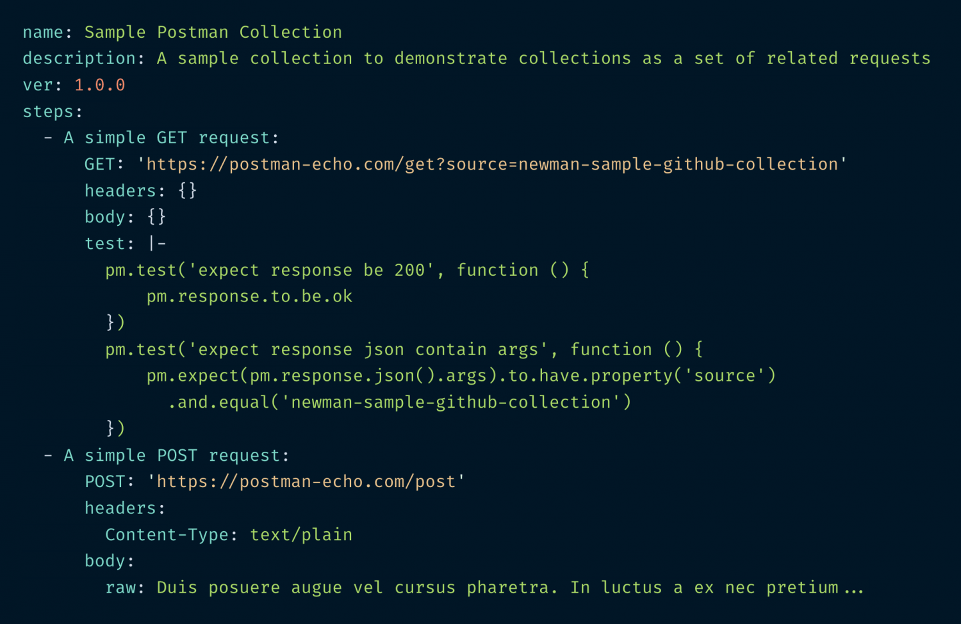Click the version value 1.0.0
Screen dimensions: 961x624
tap(99, 85)
